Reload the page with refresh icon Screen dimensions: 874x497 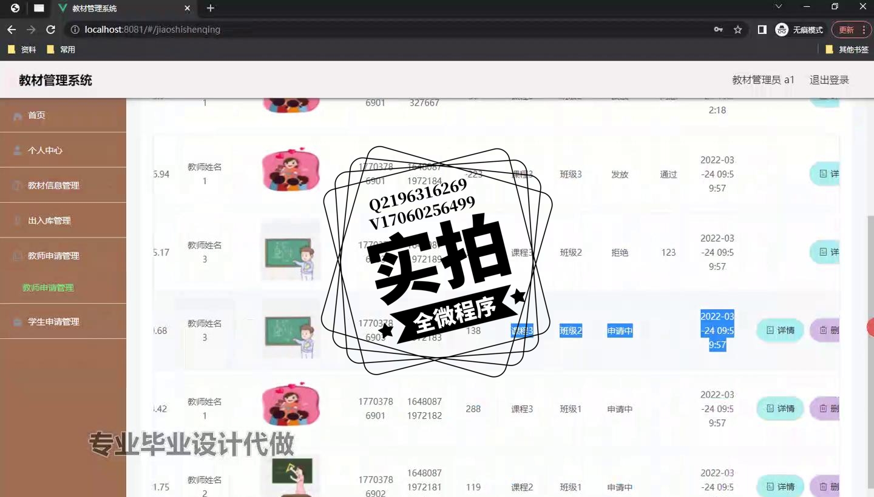[x=51, y=30]
